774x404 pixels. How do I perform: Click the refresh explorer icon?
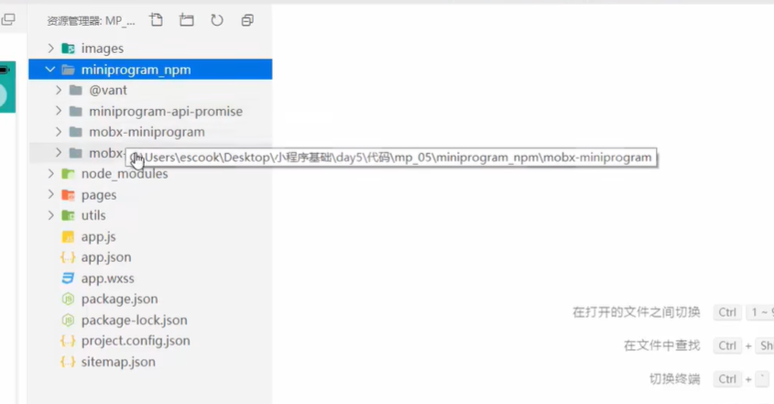(217, 20)
